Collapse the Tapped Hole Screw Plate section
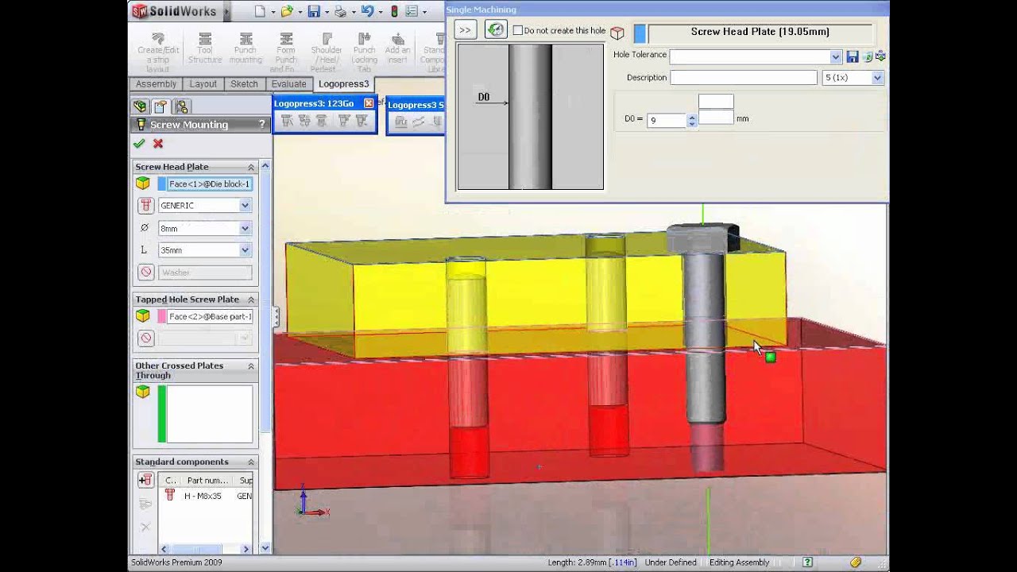 [x=251, y=300]
